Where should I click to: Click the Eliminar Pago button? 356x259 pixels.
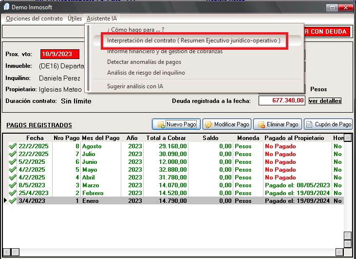(278, 124)
